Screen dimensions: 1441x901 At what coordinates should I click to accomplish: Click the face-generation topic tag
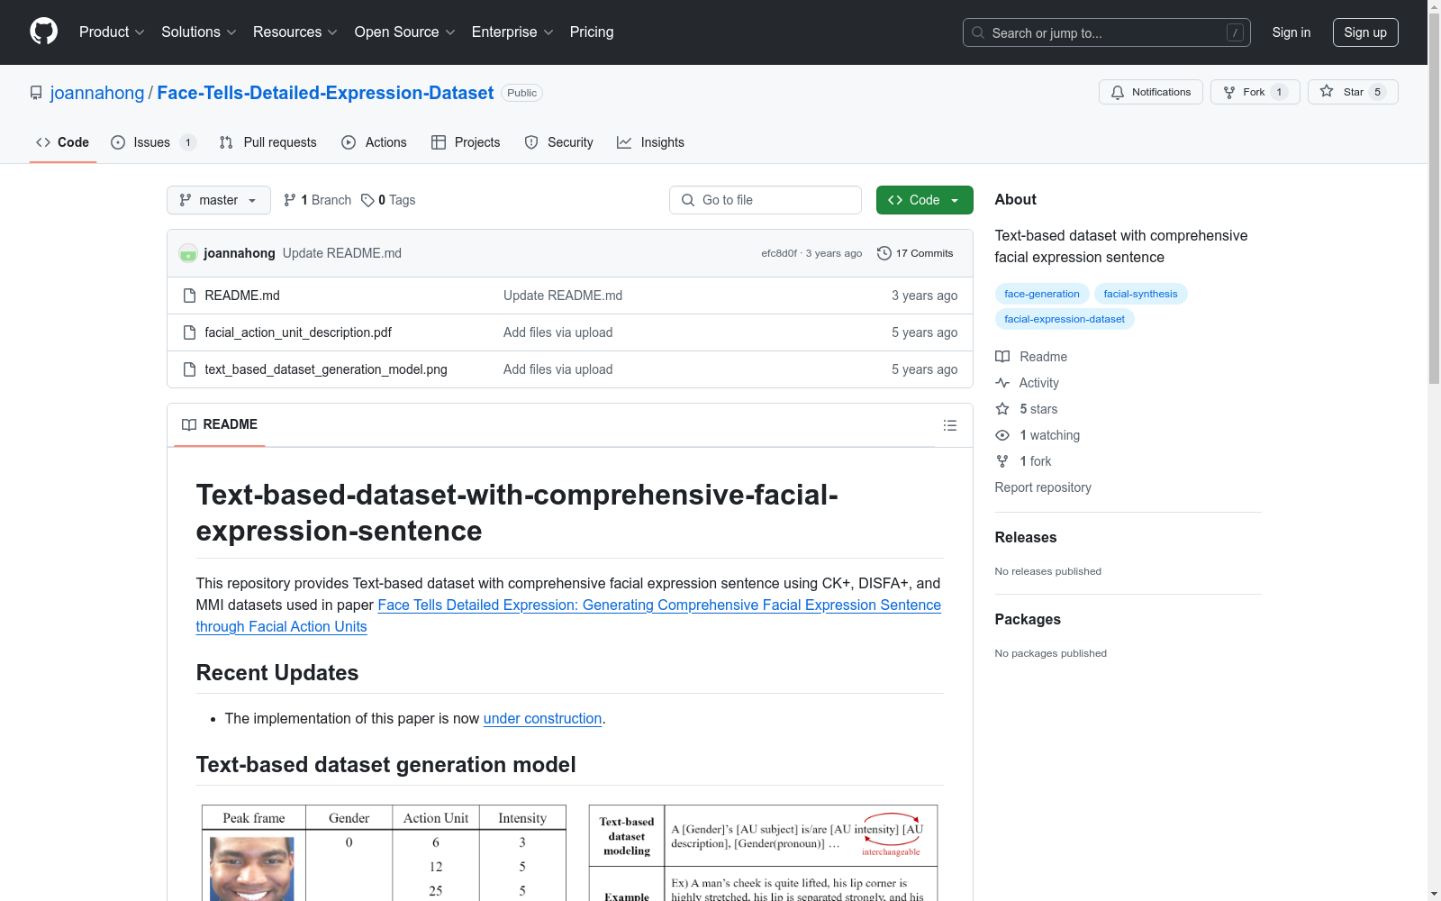coord(1042,294)
